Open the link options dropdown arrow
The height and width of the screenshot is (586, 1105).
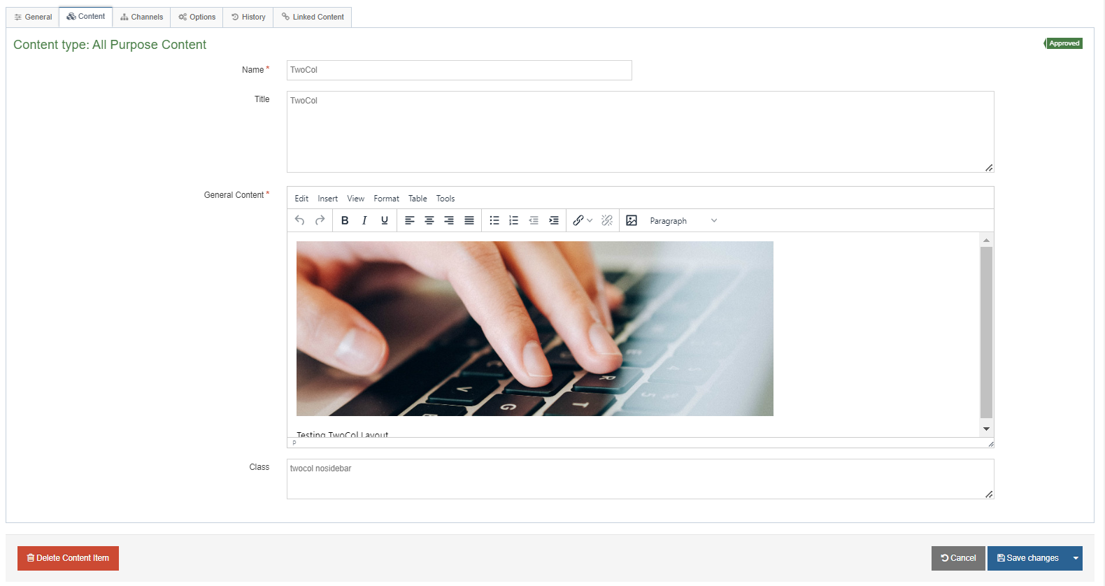[590, 220]
